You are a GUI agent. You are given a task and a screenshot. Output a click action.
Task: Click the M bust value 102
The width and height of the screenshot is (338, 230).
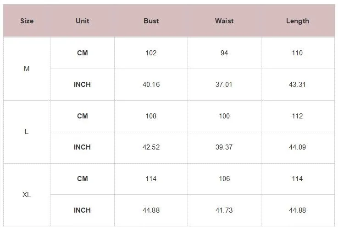point(151,53)
